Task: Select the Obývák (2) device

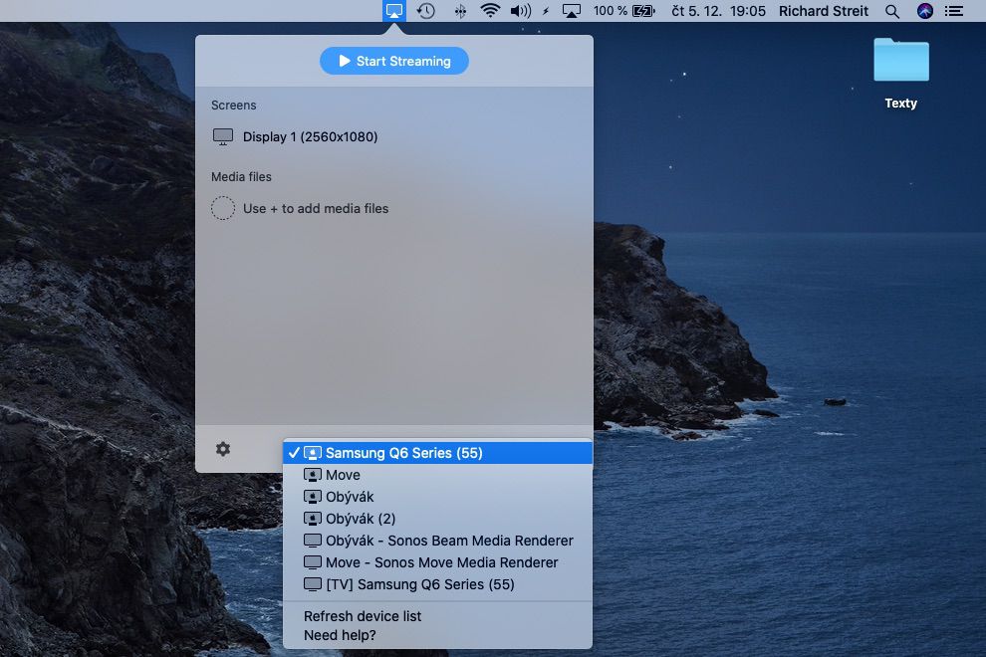Action: point(361,519)
